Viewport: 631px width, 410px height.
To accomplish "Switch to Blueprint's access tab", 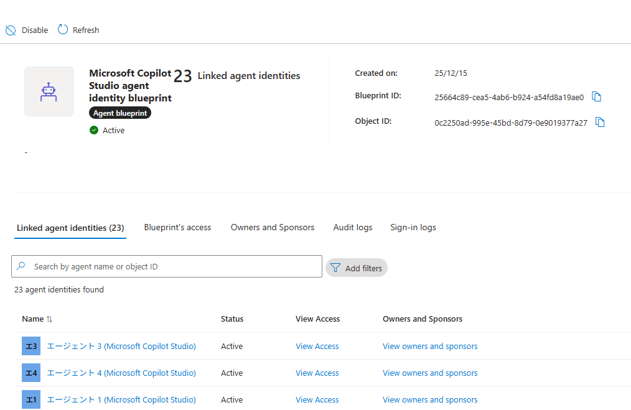I will (177, 227).
